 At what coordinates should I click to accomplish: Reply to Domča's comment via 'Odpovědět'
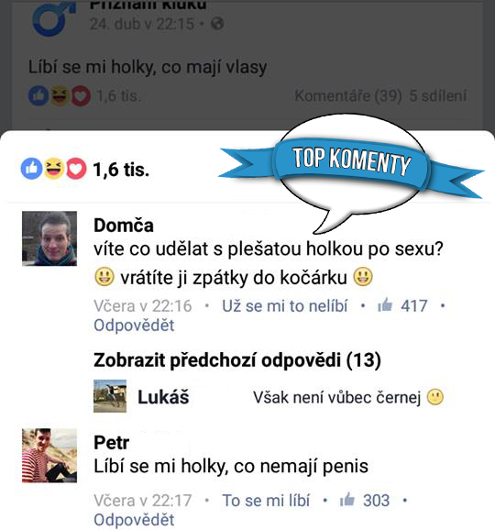[x=134, y=326]
